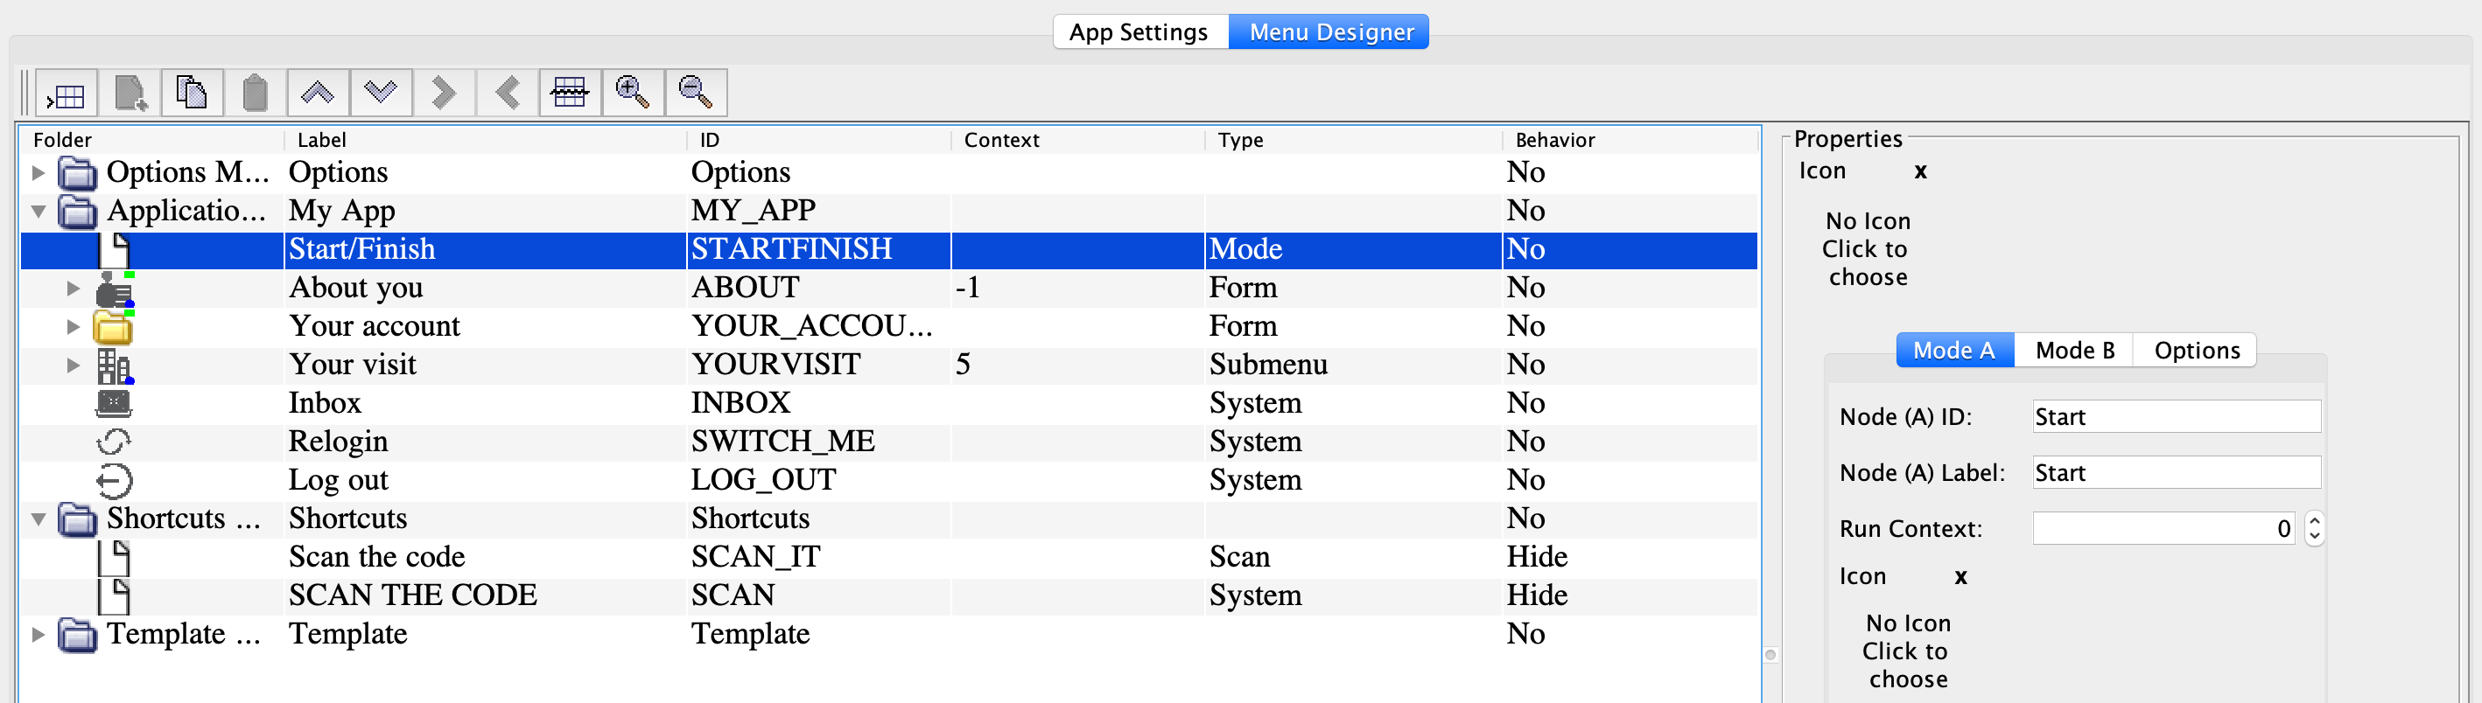Choose icon via top 'No Icon Click to choose'
Viewport: 2482px width, 703px height.
[1867, 249]
